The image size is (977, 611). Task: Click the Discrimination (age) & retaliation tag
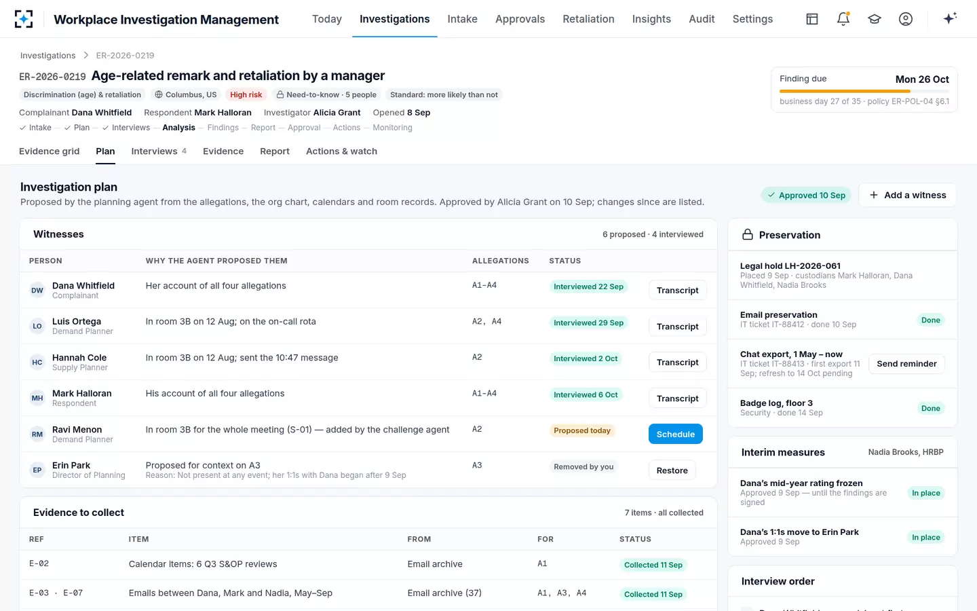[82, 95]
